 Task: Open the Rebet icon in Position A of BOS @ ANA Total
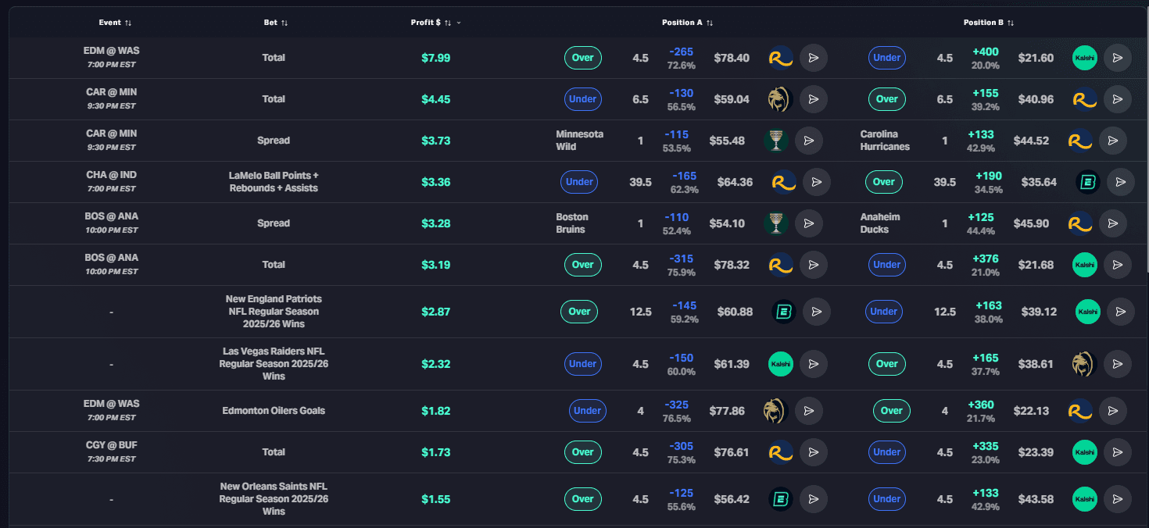pos(780,265)
